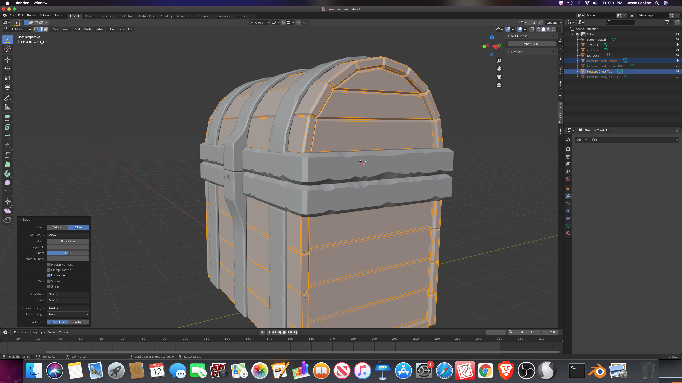The image size is (682, 383).
Task: Expand the License panel
Action: click(516, 52)
